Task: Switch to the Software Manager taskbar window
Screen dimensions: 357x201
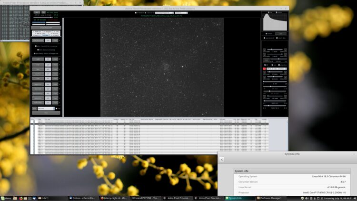Action: tap(269, 198)
